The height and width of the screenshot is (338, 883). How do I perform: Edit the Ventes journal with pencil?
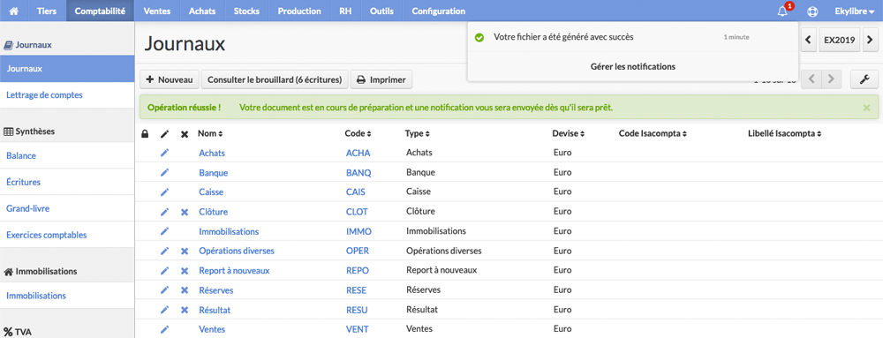coord(164,328)
